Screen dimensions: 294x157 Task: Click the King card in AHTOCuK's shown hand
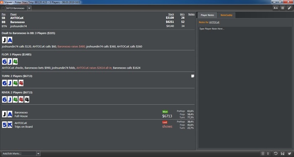tap(10, 125)
